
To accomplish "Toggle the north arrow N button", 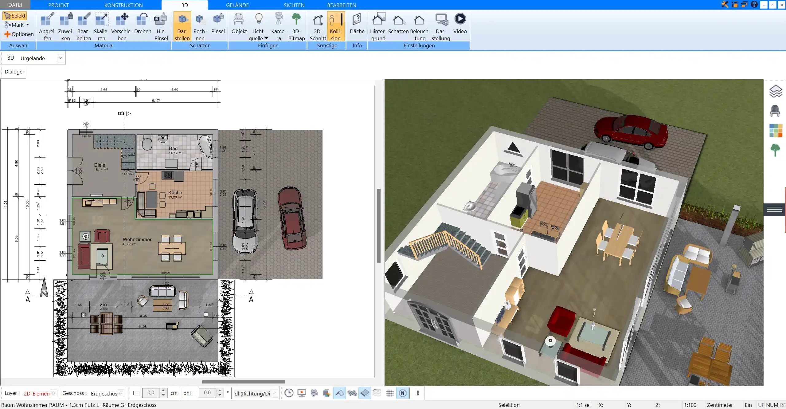I will (403, 393).
